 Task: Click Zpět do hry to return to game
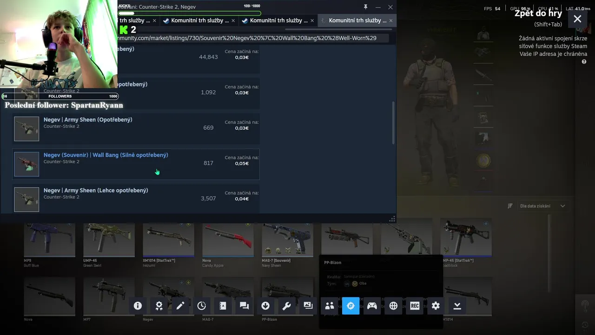pyautogui.click(x=538, y=13)
